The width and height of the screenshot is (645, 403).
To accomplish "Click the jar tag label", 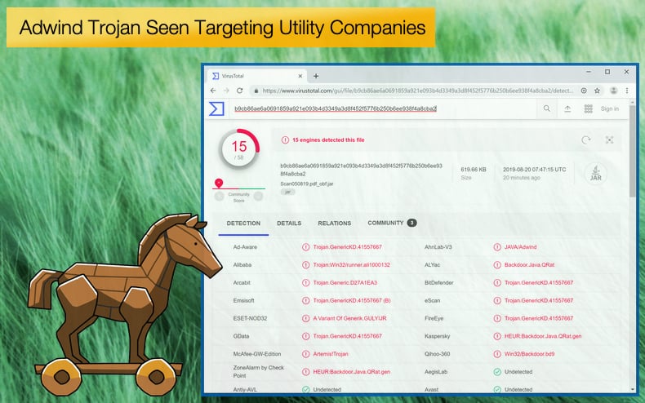I will click(x=287, y=192).
